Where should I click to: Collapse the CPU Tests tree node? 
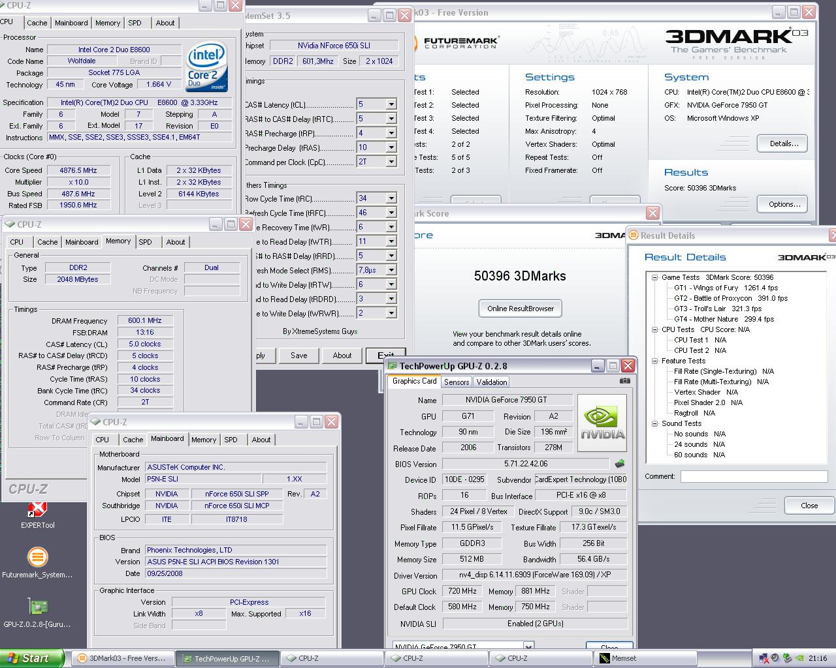(654, 329)
